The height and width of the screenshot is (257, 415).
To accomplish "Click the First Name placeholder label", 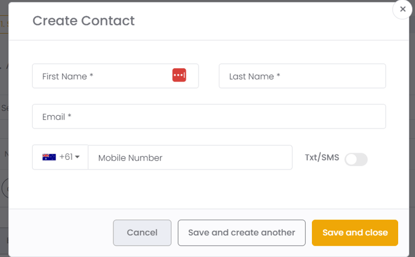I will (68, 77).
